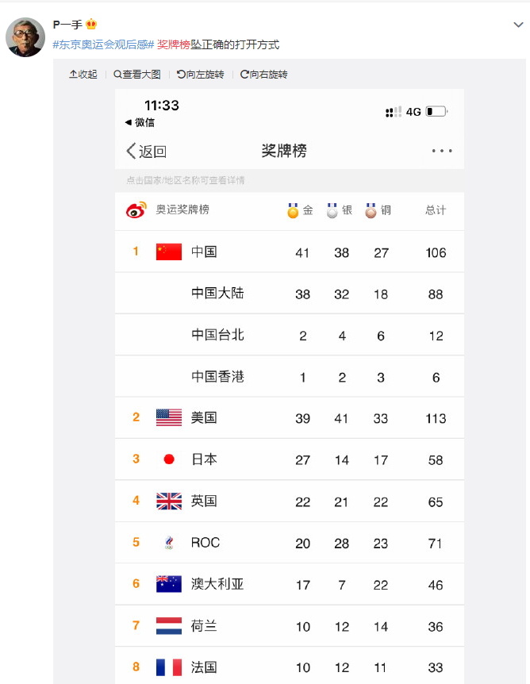Select the US flag beside 美国
This screenshot has width=530, height=684.
(169, 417)
